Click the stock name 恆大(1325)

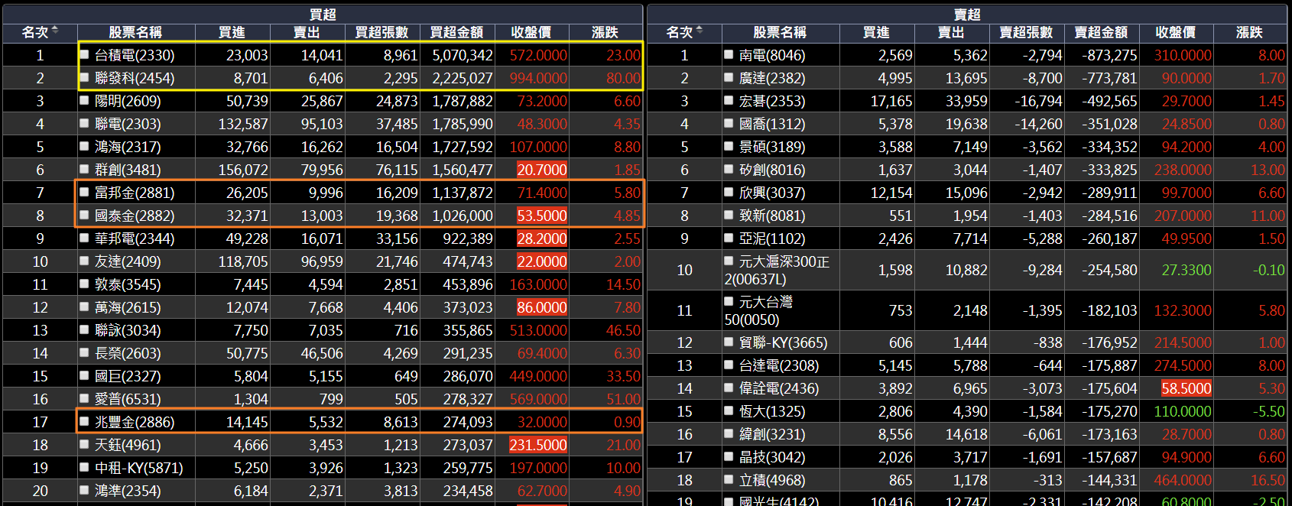pyautogui.click(x=772, y=411)
